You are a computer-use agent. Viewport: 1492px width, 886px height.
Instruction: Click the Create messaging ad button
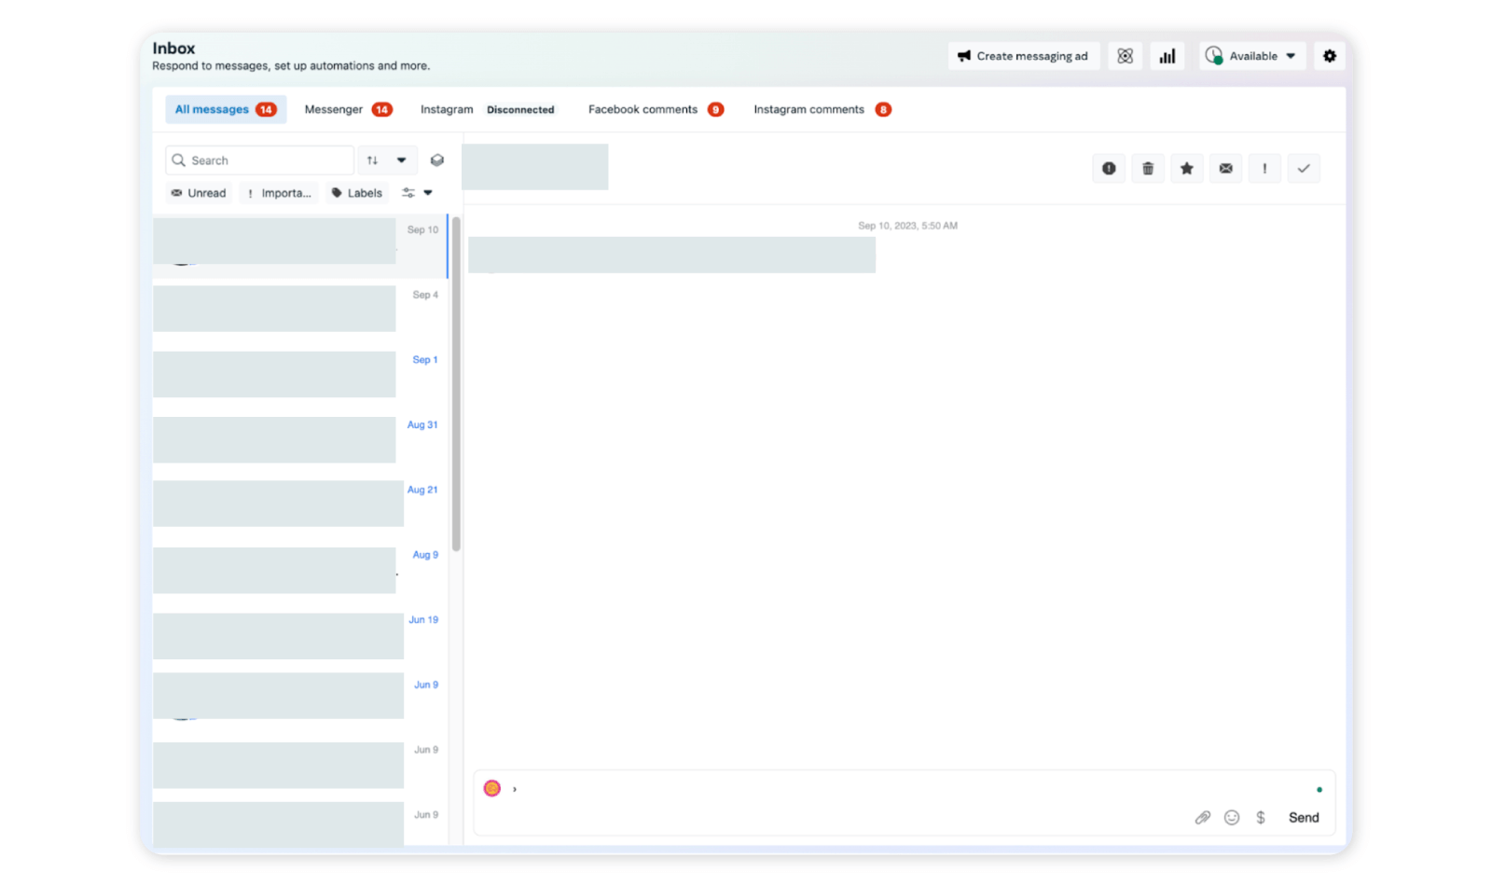[1023, 56]
